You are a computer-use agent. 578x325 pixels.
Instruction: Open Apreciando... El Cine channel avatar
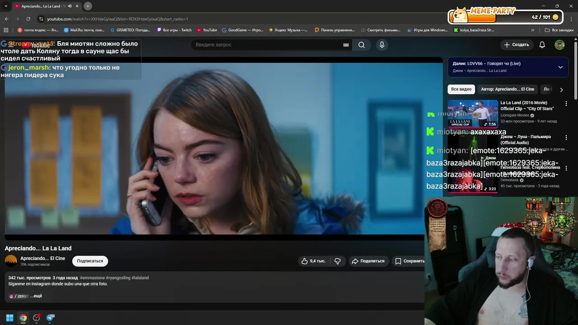[11, 261]
